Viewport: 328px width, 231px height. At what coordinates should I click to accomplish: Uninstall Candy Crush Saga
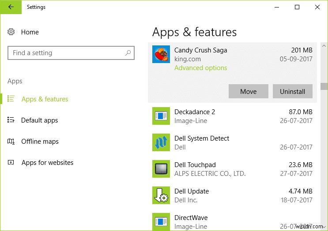(x=292, y=91)
